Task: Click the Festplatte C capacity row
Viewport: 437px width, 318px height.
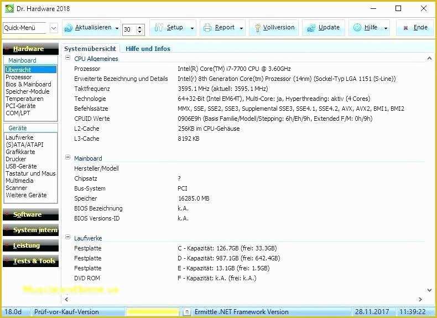Action: click(227, 248)
